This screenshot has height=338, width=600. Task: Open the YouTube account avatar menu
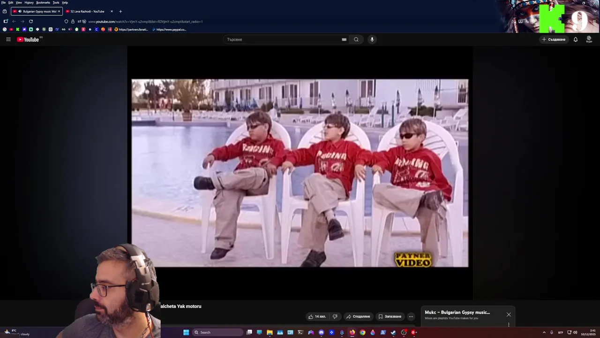(589, 39)
